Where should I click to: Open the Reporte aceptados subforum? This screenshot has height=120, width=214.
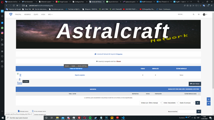80,75
